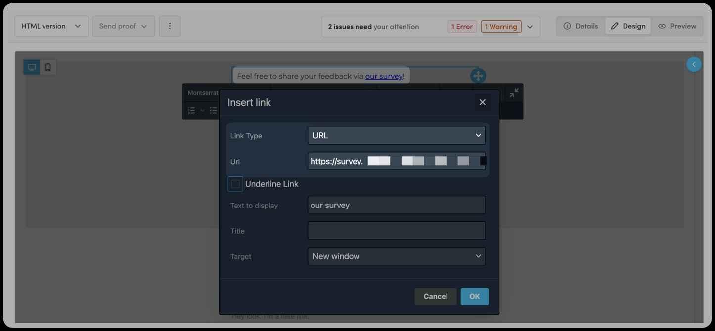Screen dimensions: 715x331
Task: Click the Text to display field
Action: coord(397,205)
